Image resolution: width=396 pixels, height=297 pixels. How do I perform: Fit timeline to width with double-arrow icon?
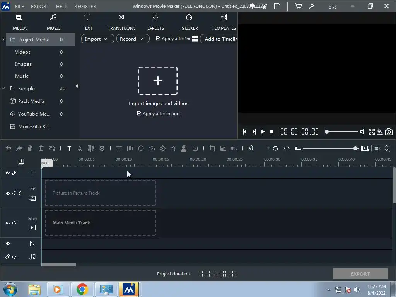coord(287,148)
